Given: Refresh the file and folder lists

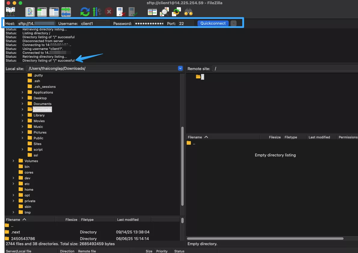Looking at the screenshot, I should pos(85,11).
